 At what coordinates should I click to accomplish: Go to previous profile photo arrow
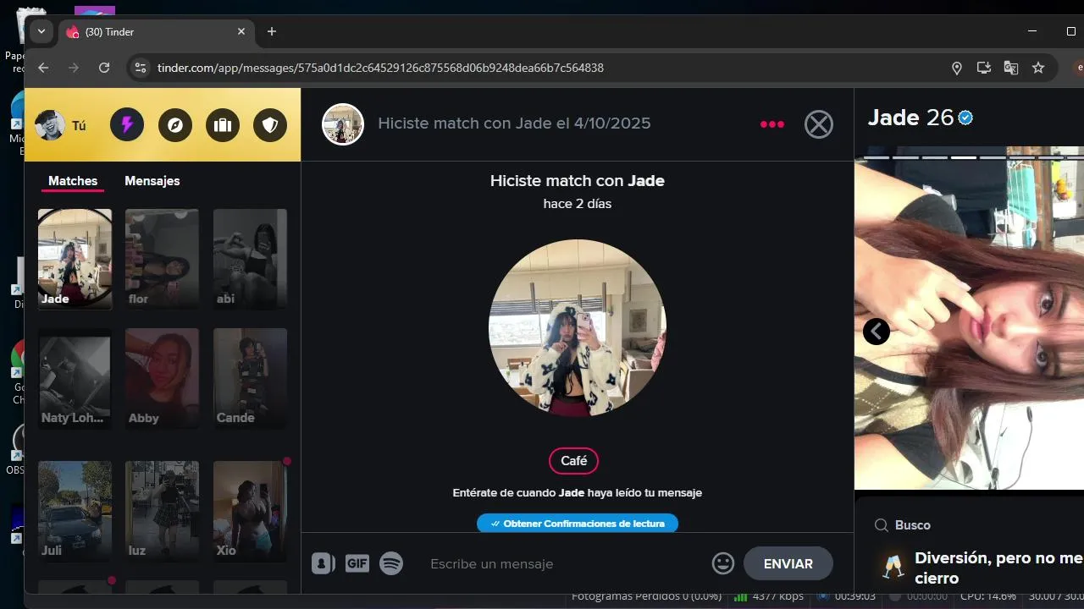click(877, 332)
